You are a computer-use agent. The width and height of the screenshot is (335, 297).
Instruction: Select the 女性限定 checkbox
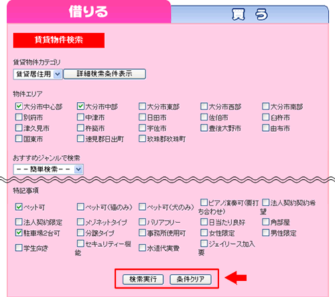click(204, 233)
